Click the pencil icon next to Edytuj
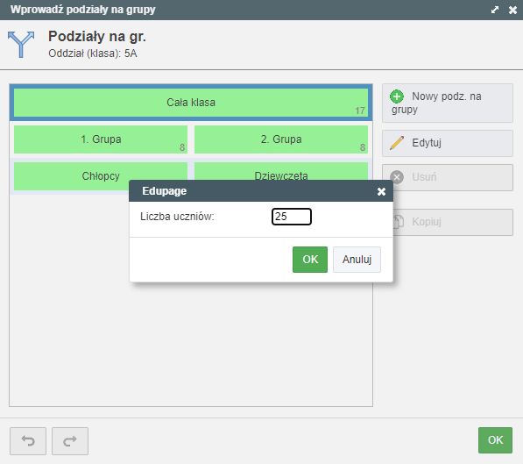This screenshot has height=464, width=523. 397,143
